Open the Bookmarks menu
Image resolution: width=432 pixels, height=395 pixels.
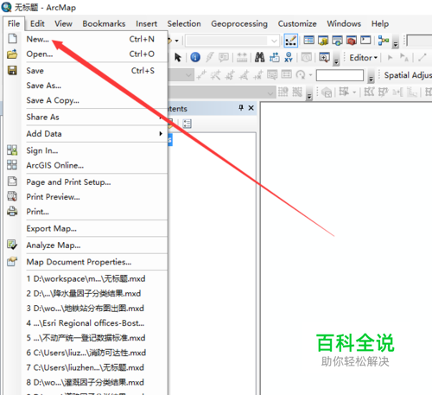(104, 23)
